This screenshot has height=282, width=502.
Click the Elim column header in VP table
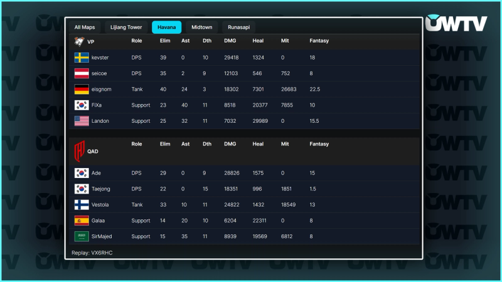pos(165,41)
